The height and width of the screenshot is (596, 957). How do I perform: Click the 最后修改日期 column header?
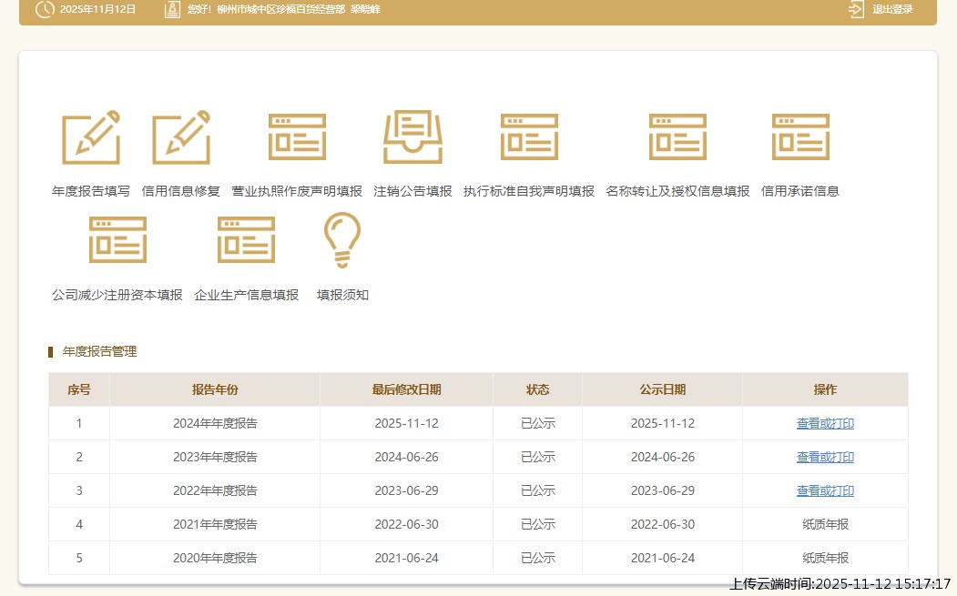pos(406,389)
